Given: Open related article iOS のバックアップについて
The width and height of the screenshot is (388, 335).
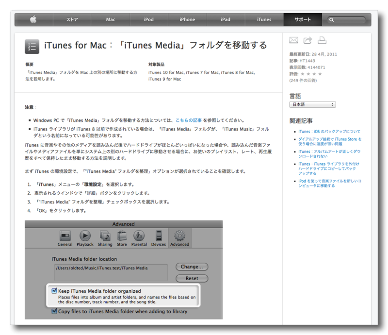Looking at the screenshot, I should [x=329, y=132].
